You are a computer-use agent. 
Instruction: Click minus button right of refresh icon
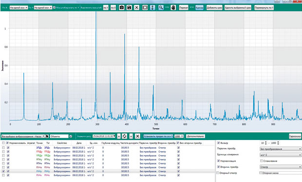131,136
